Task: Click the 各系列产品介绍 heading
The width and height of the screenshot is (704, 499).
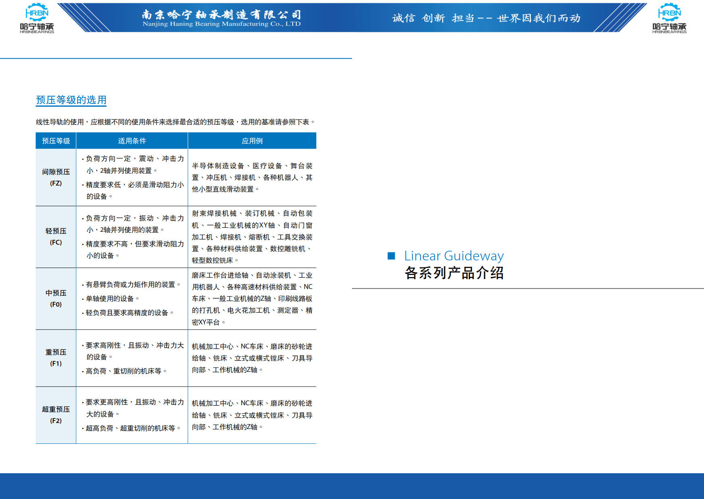Action: point(454,273)
